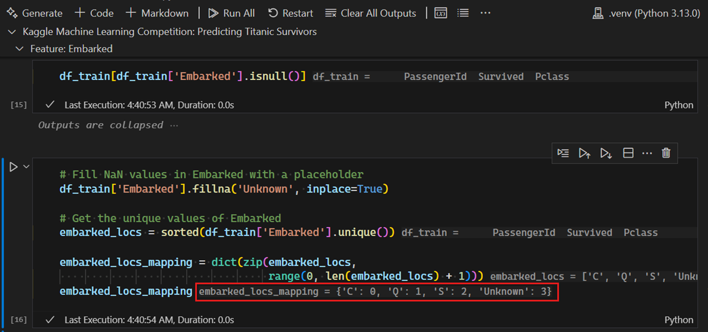Split the cell using the toolbar icon
The image size is (708, 332).
point(628,153)
